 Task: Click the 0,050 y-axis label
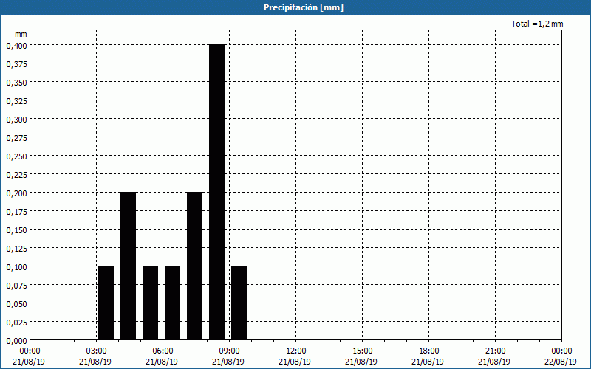click(x=16, y=304)
